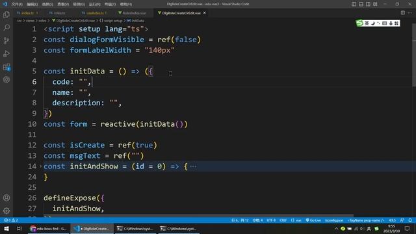
Task: Click the roles breadcrumb segment
Action: coord(42,21)
